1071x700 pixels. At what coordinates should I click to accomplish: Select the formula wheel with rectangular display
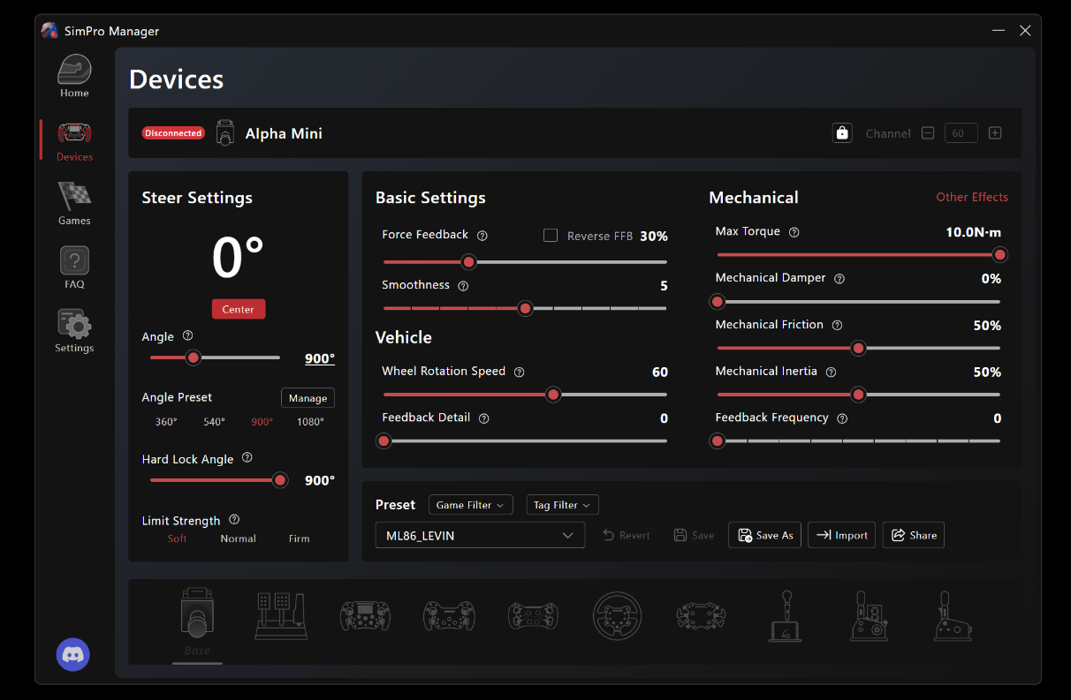[366, 615]
